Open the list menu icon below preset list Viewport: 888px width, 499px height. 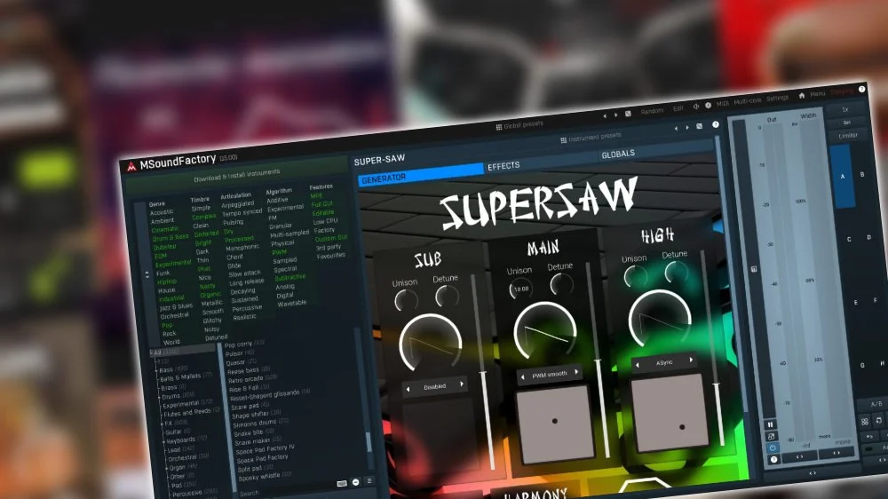pyautogui.click(x=369, y=481)
